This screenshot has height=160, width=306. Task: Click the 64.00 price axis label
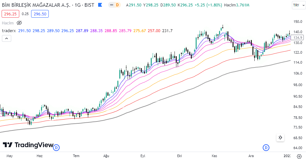click(298, 148)
